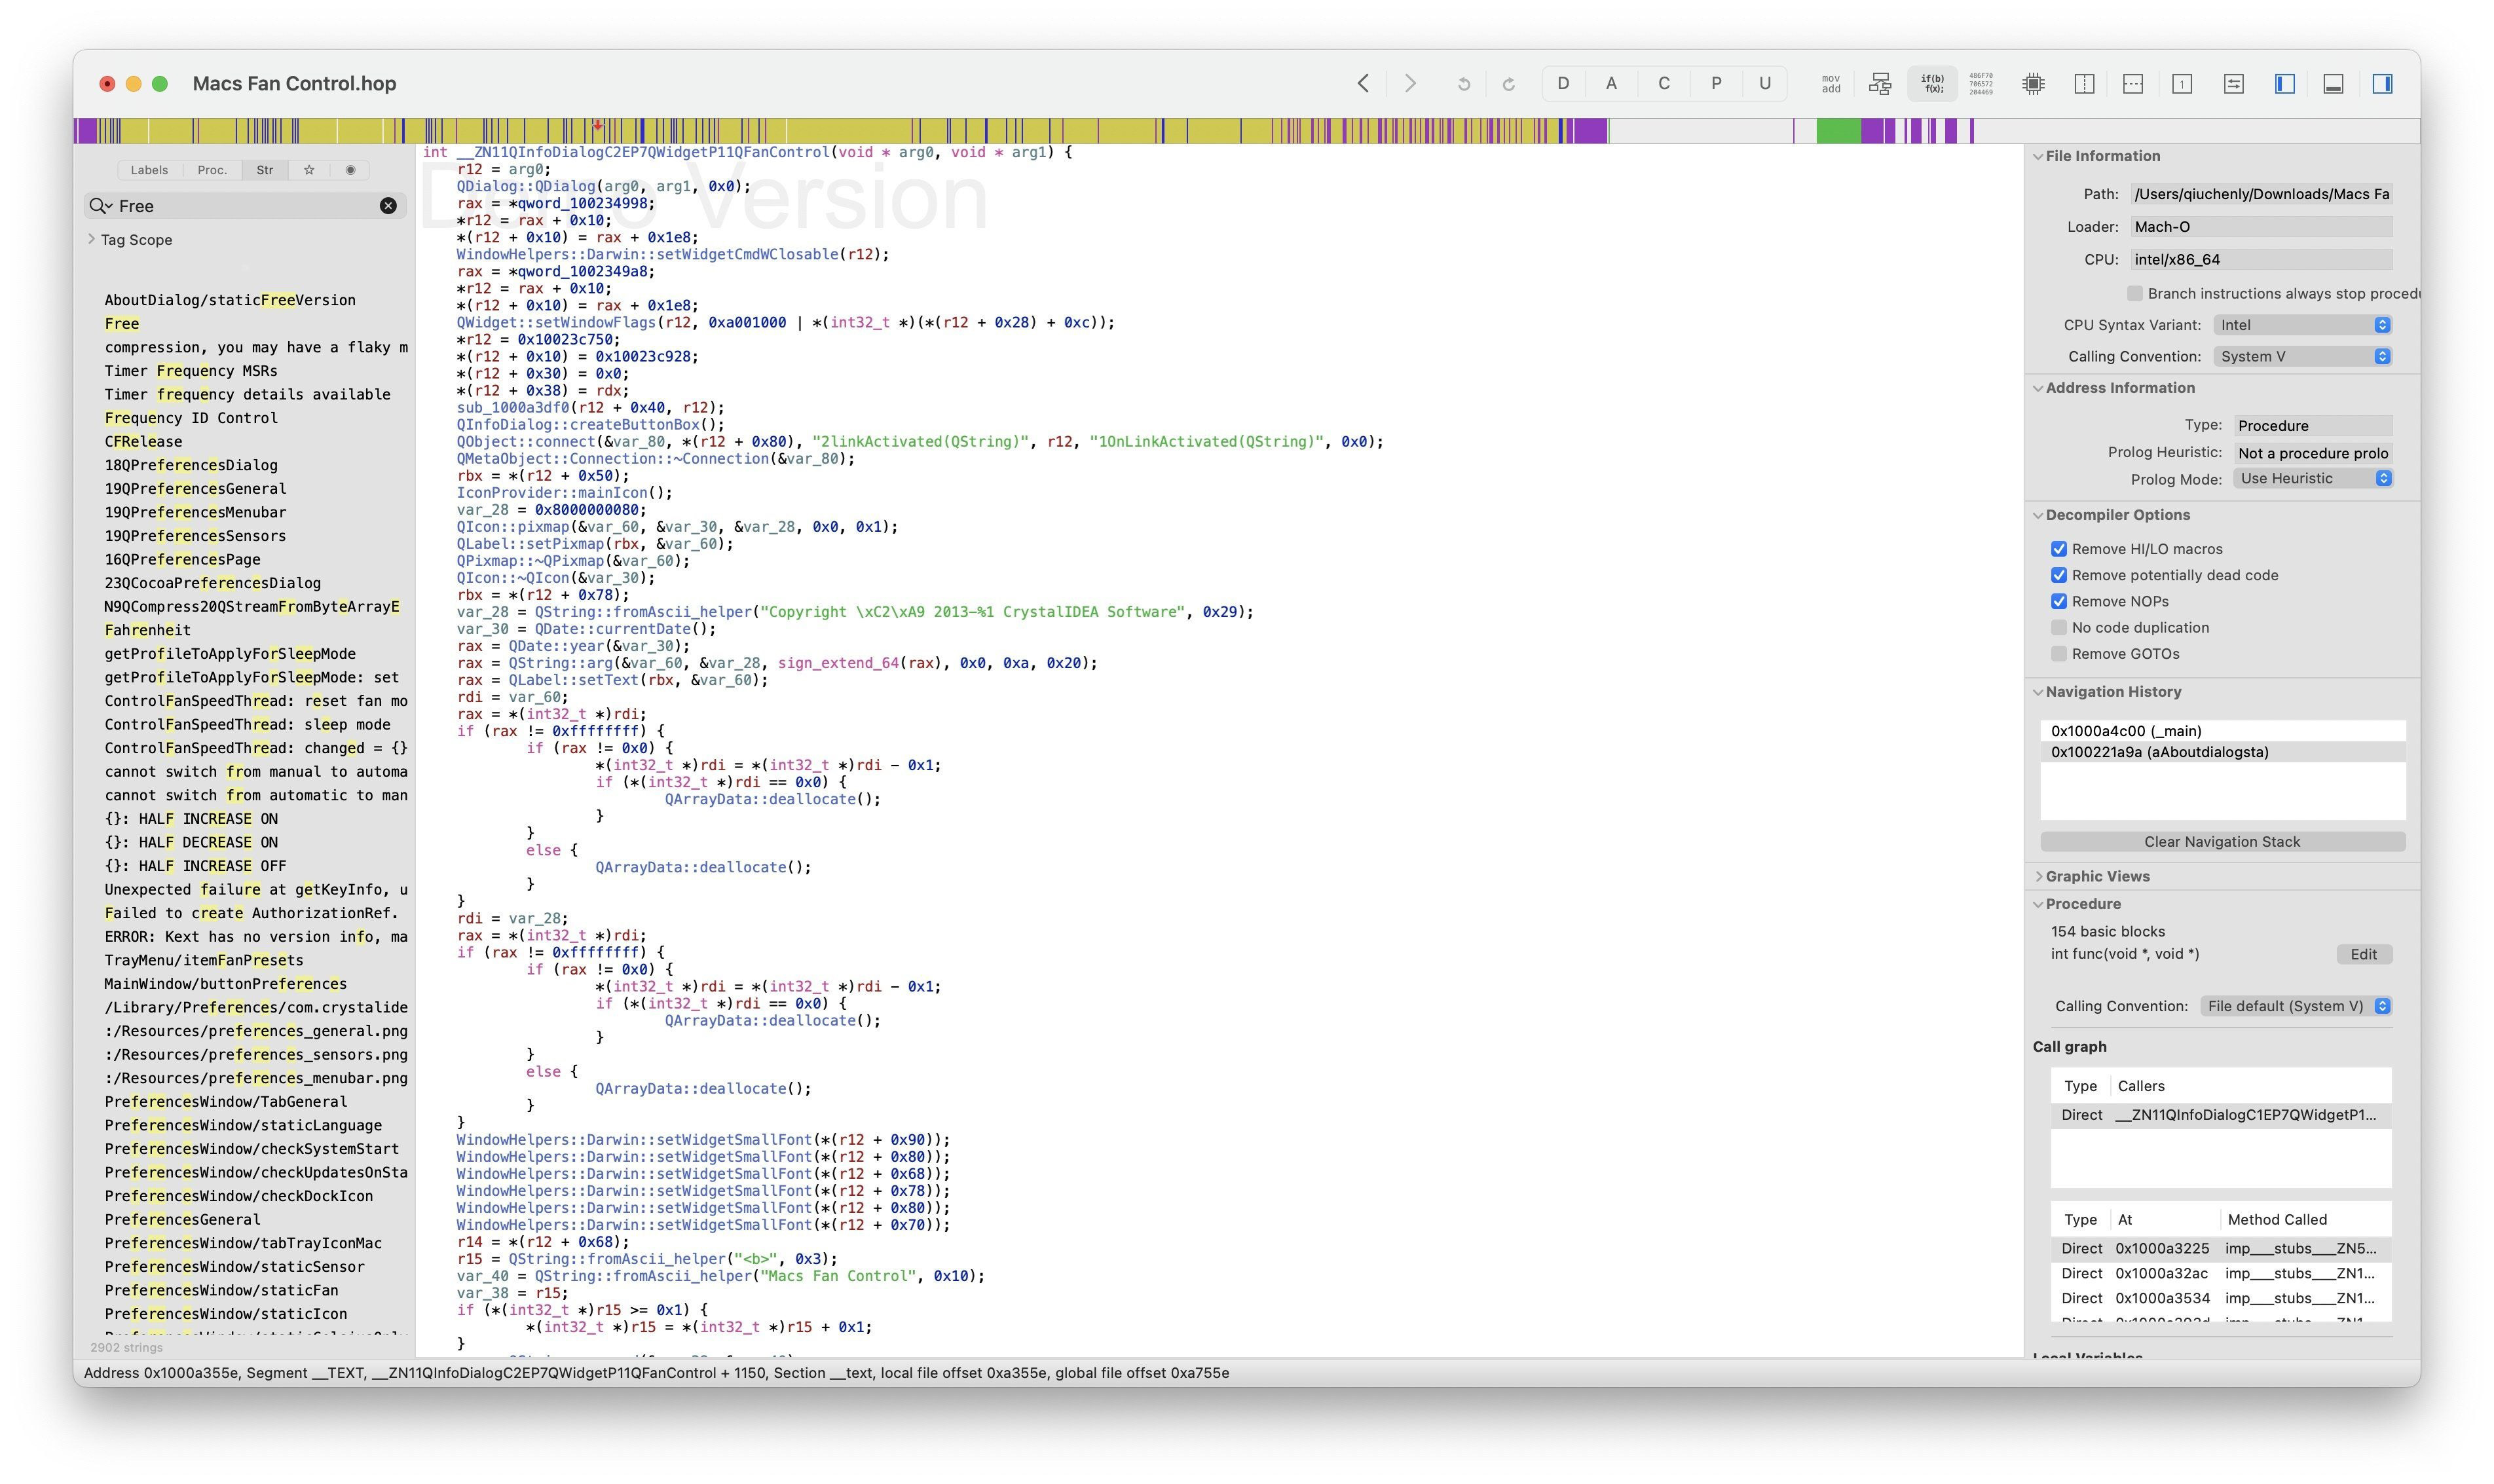
Task: Switch to hexadecimal view mode
Action: 1981,84
